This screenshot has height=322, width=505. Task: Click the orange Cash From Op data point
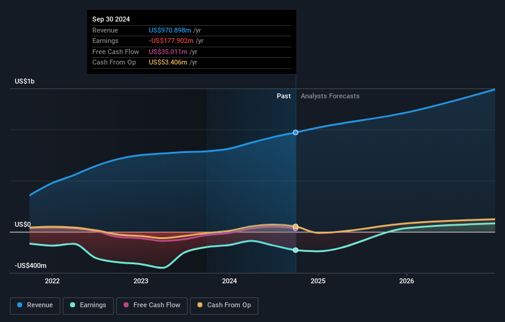pos(295,226)
